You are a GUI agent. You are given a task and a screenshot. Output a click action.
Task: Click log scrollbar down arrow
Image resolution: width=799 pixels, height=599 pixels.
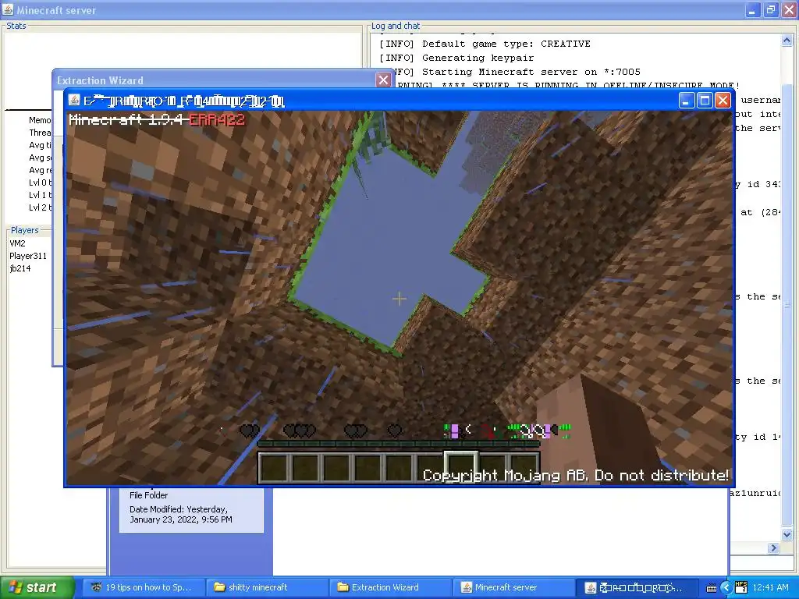(x=787, y=534)
